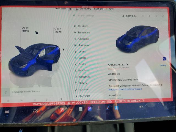The height and width of the screenshot is (132, 176).
Task: Open the Toybox app in the dock
Action: click(108, 108)
